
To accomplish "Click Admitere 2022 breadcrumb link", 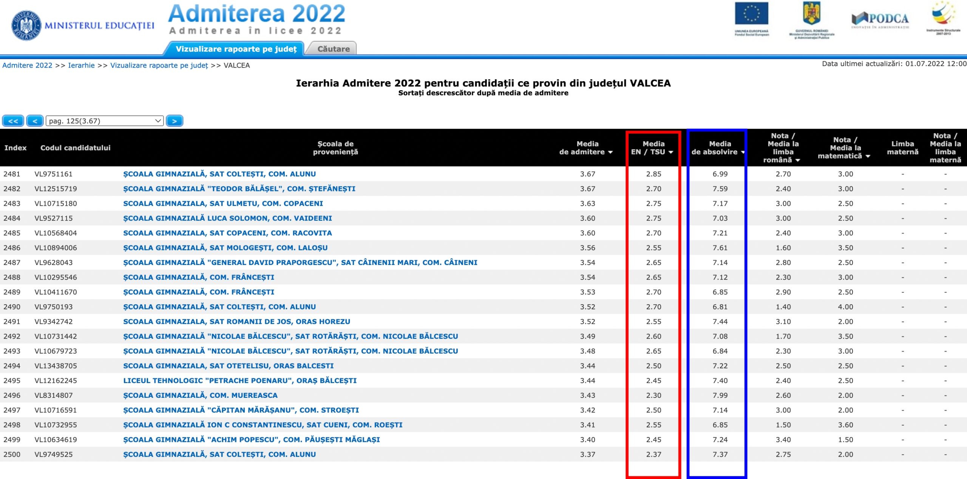I will coord(27,65).
